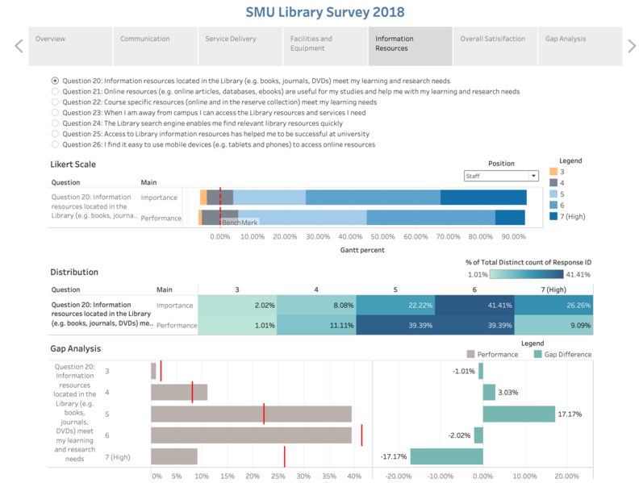Open the Position dropdown showing Staff
This screenshot has height=483, width=643.
point(501,176)
